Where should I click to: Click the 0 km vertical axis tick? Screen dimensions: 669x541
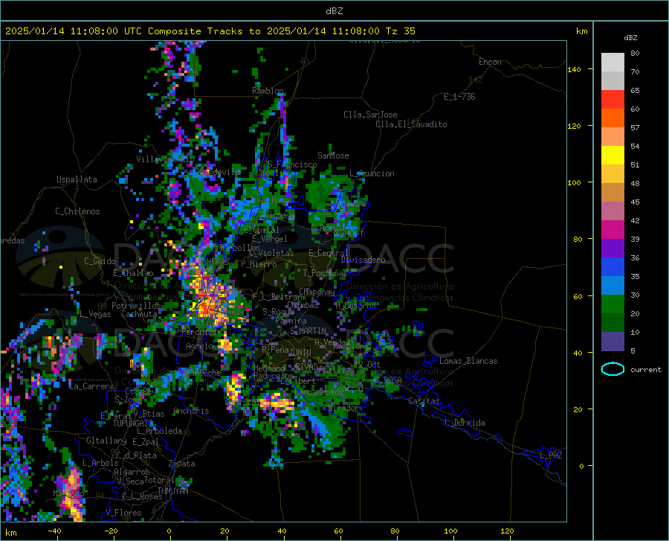click(x=581, y=466)
